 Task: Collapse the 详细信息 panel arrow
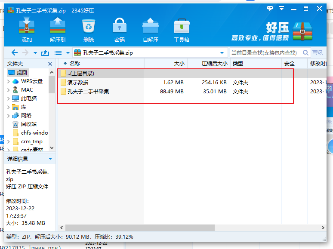click(x=50, y=159)
